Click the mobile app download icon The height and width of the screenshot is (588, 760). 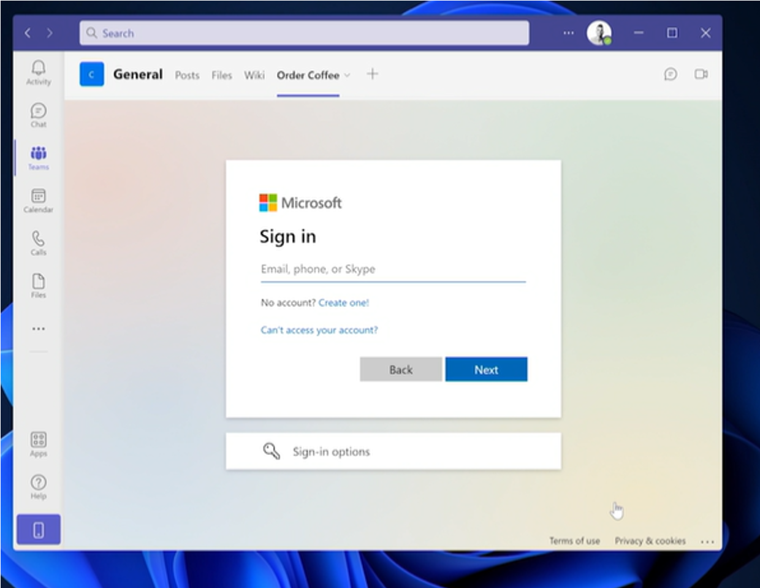click(39, 530)
